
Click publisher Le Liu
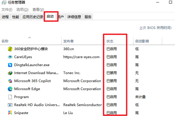[x=68, y=113]
